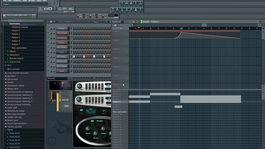Image resolution: width=265 pixels, height=149 pixels.
Task: Click the Stop button in the transport panel
Action: pos(50,9)
